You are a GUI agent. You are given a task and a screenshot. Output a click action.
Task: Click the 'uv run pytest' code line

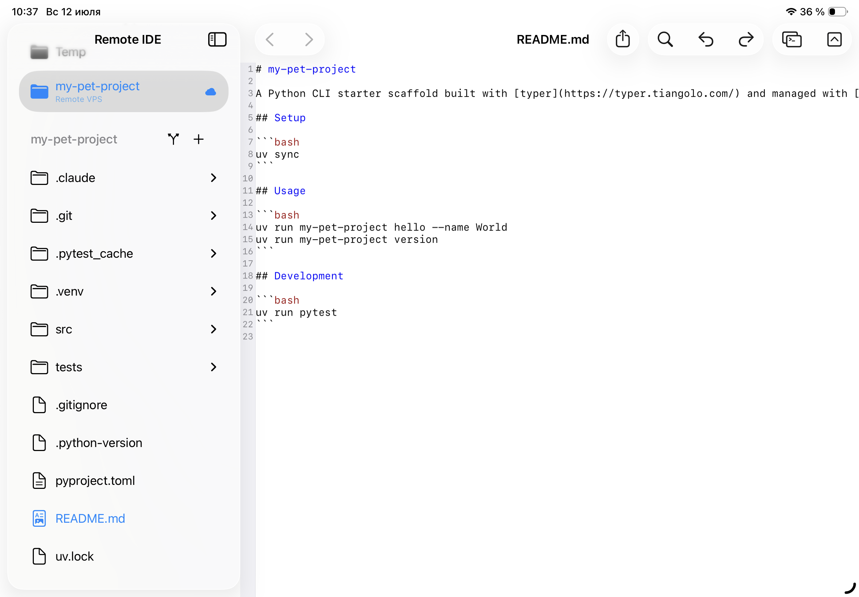click(x=296, y=312)
